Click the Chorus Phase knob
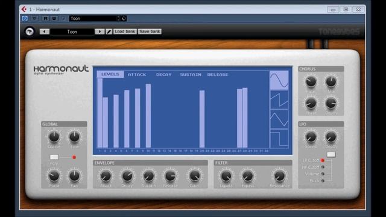The width and height of the screenshot is (386, 217). pos(311,103)
